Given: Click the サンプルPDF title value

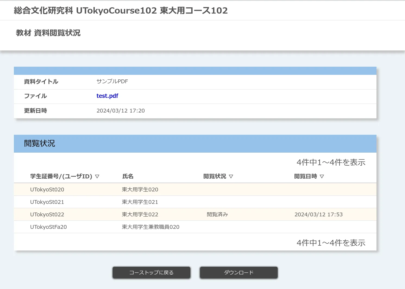Looking at the screenshot, I should click(x=112, y=81).
